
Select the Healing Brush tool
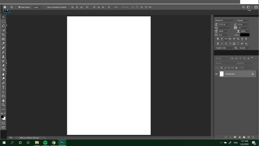click(3, 48)
